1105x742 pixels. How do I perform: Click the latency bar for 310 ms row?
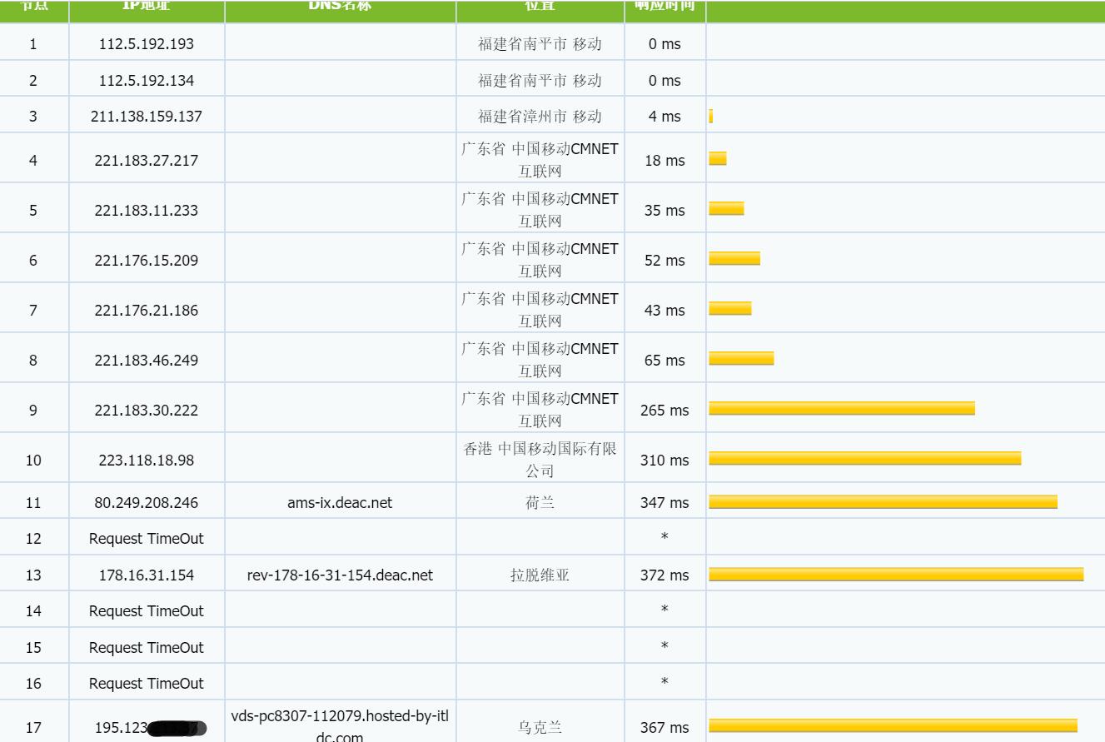(x=865, y=458)
